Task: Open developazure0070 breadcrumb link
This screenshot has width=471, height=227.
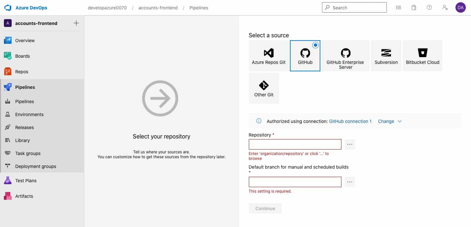Action: coord(107,8)
